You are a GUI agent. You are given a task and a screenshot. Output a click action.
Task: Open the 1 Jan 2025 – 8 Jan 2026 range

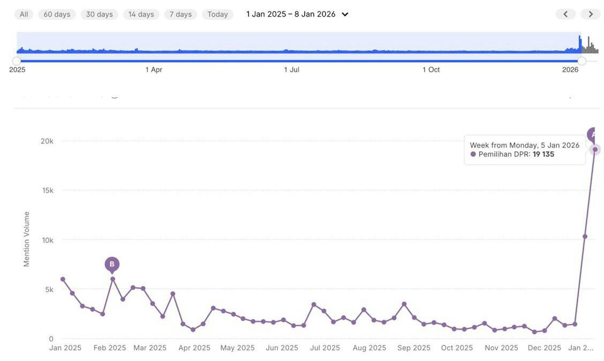click(x=291, y=14)
